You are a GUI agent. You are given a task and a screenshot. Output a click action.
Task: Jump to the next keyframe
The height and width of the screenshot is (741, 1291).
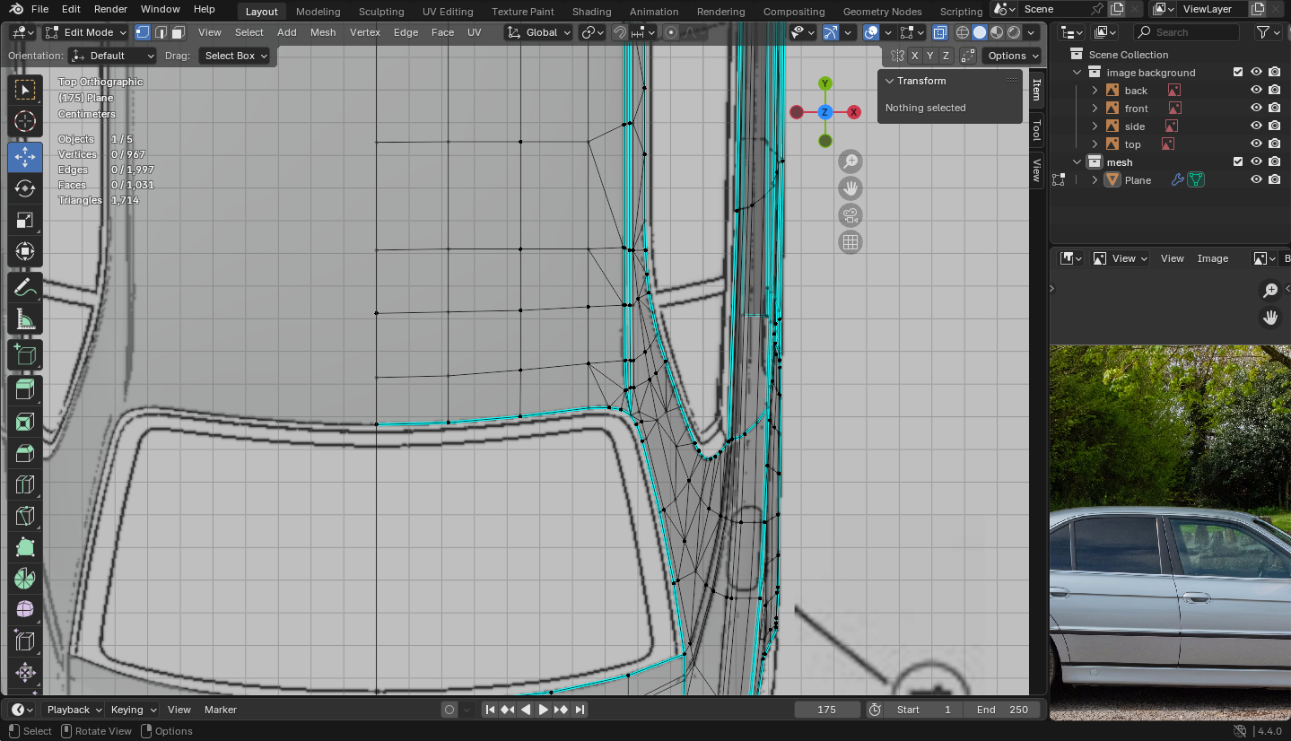tap(562, 710)
